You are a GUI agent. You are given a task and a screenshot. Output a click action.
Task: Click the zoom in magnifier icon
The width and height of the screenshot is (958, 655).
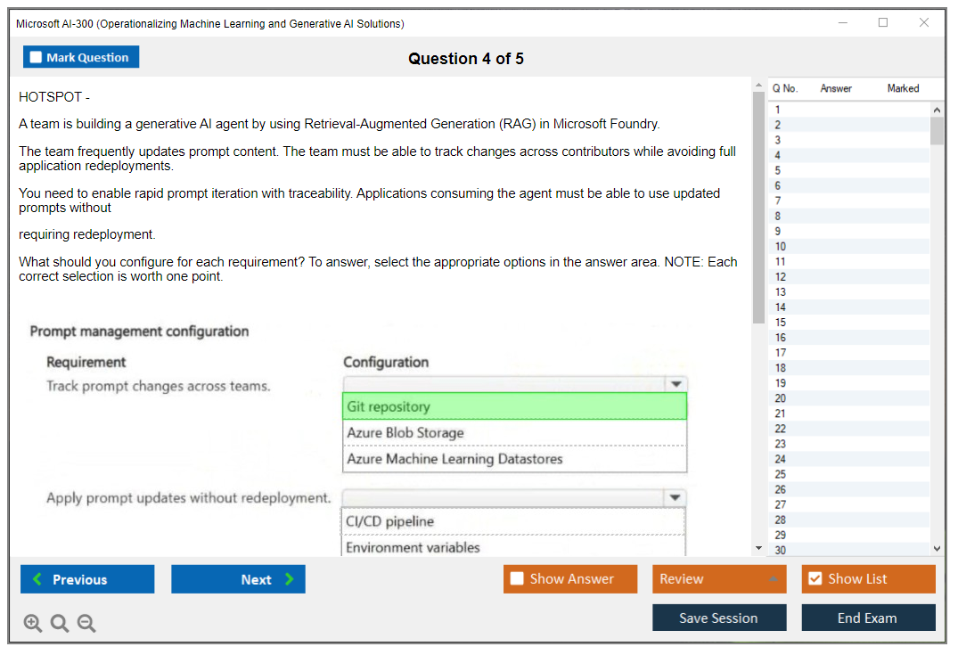click(x=33, y=624)
